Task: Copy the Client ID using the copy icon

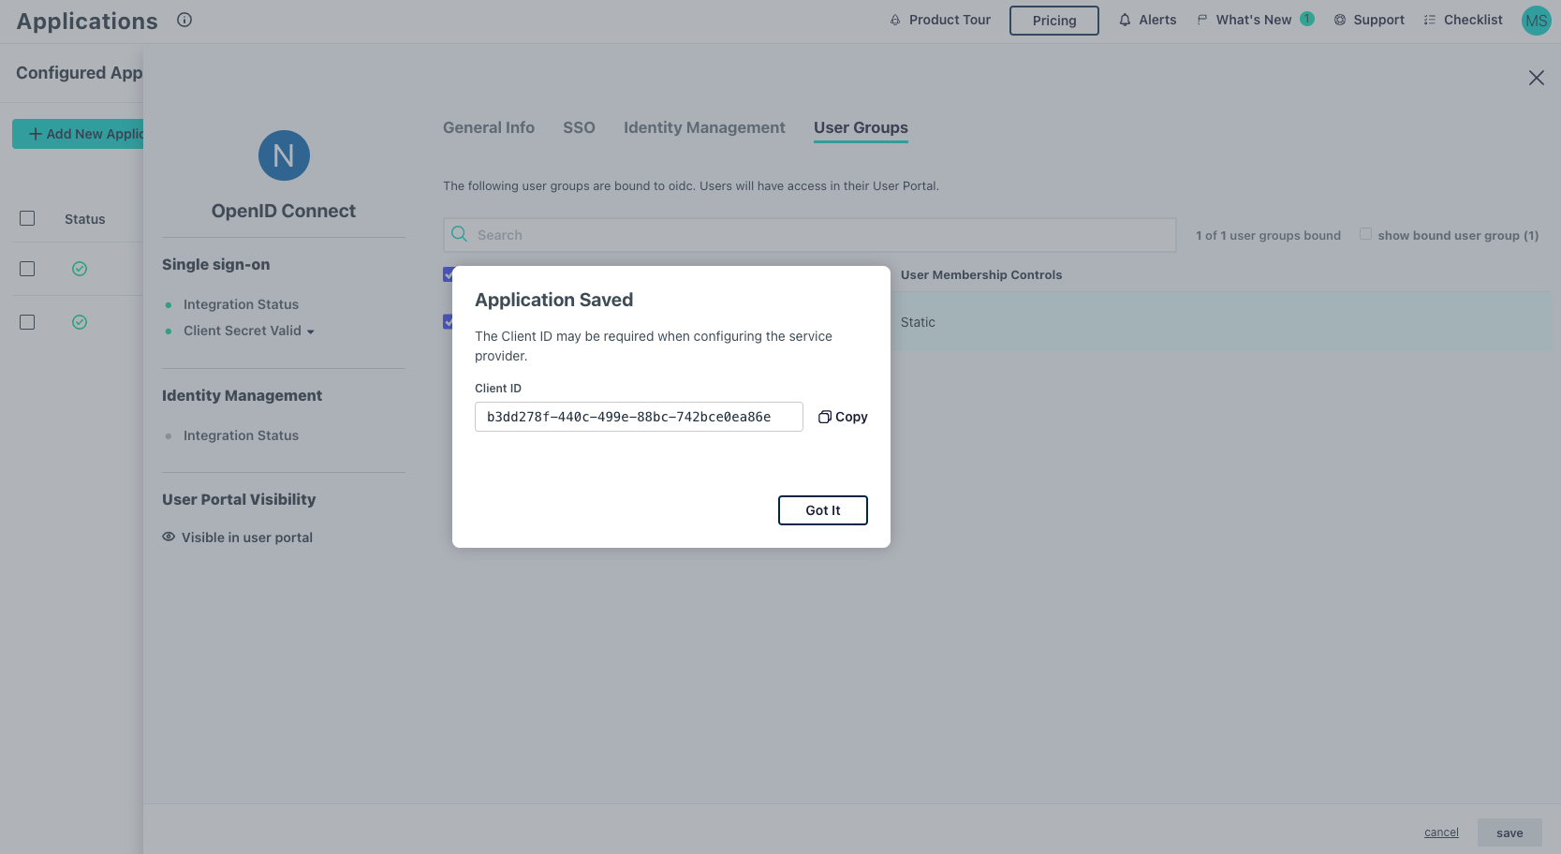Action: click(824, 416)
